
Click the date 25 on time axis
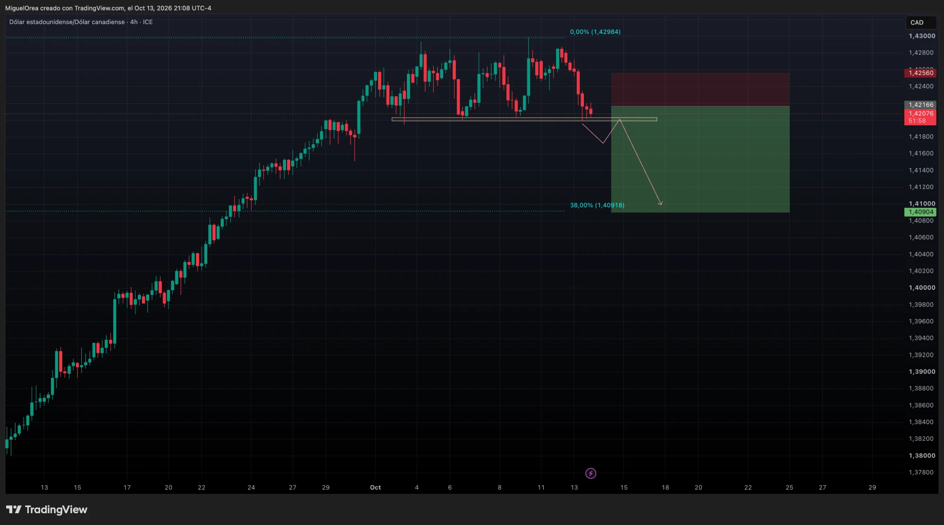pos(789,487)
